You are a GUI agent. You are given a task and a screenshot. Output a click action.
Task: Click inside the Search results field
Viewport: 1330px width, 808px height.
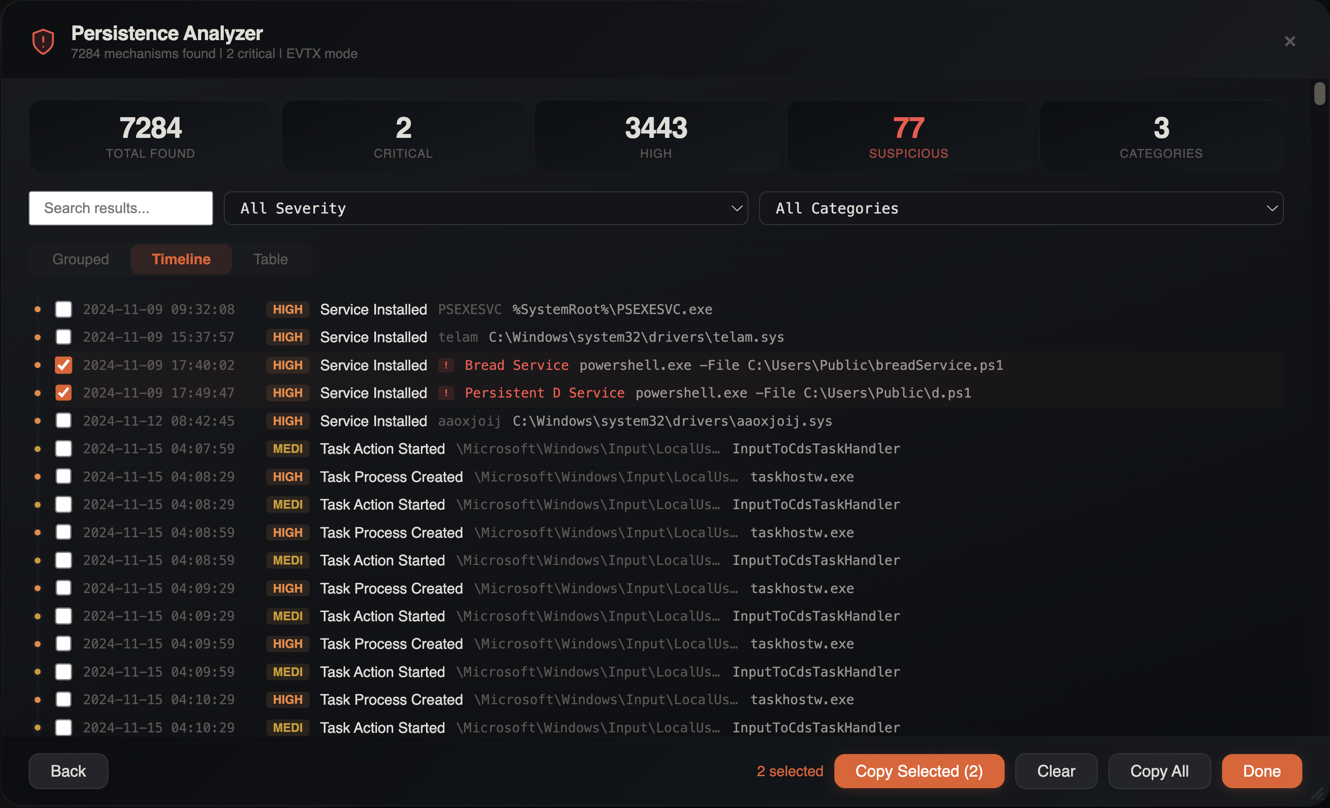120,208
